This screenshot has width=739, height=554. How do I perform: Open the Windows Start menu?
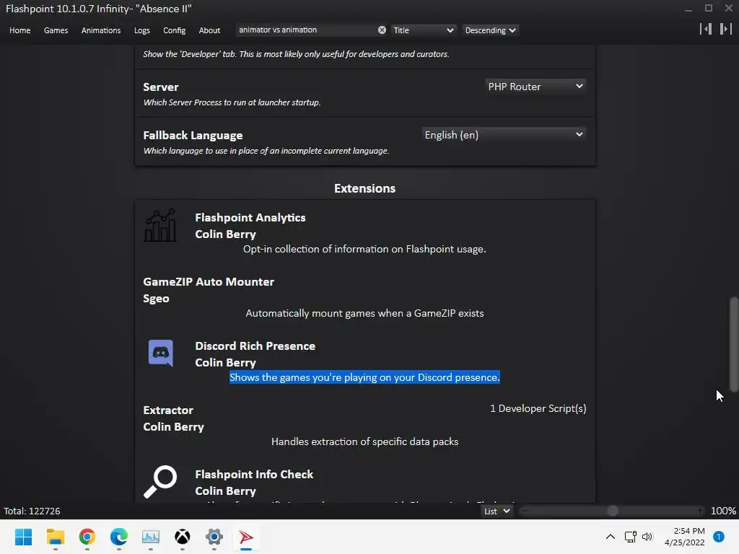[24, 537]
